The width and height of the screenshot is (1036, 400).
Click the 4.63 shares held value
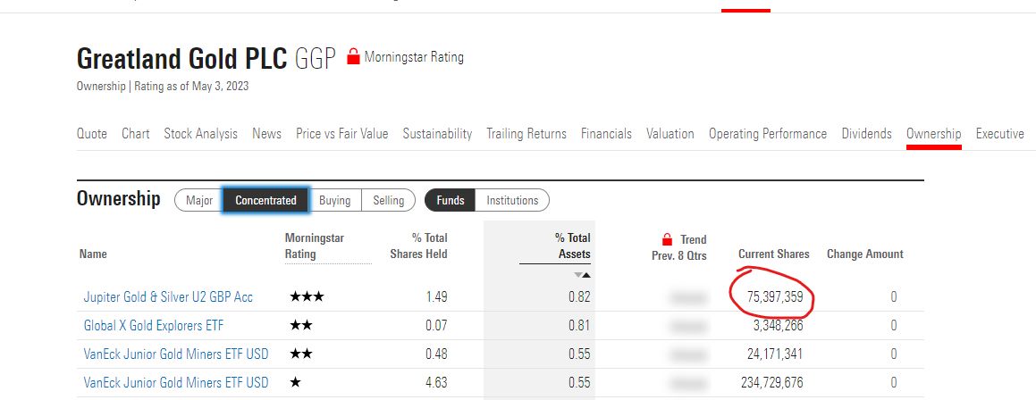coord(437,382)
